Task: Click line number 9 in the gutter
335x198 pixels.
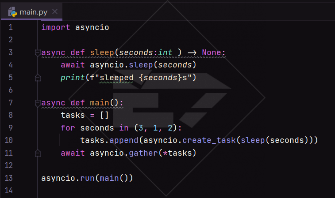Action: [11, 128]
